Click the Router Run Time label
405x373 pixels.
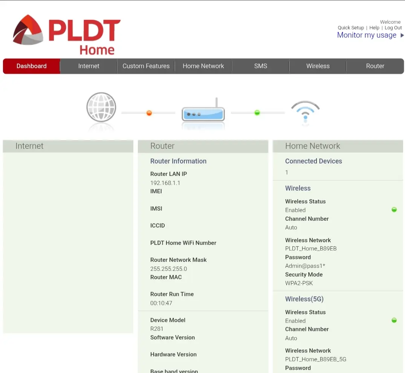[x=172, y=294]
